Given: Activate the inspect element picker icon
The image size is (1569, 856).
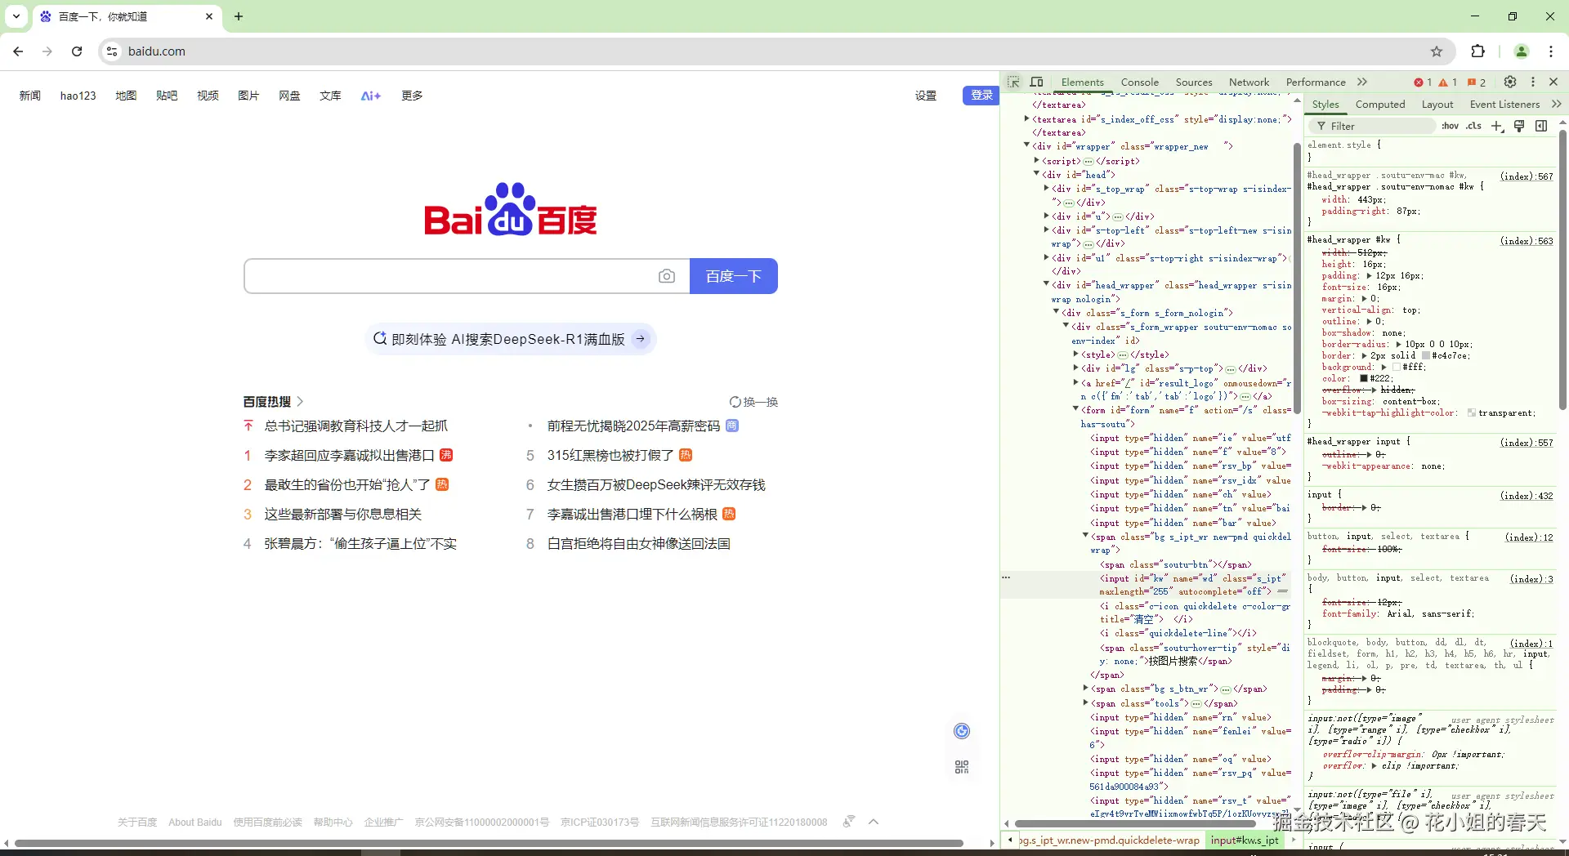Looking at the screenshot, I should pyautogui.click(x=1013, y=82).
